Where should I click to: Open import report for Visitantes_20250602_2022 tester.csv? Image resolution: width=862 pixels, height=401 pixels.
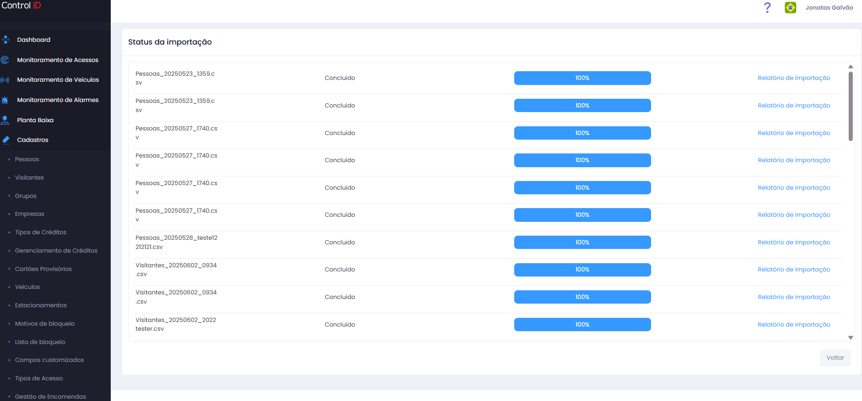click(794, 325)
